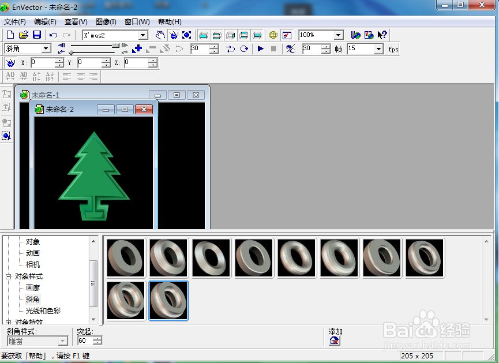This screenshot has height=363, width=499.
Task: Open the 斜角 property dropdown in toolbar
Action: [x=46, y=48]
